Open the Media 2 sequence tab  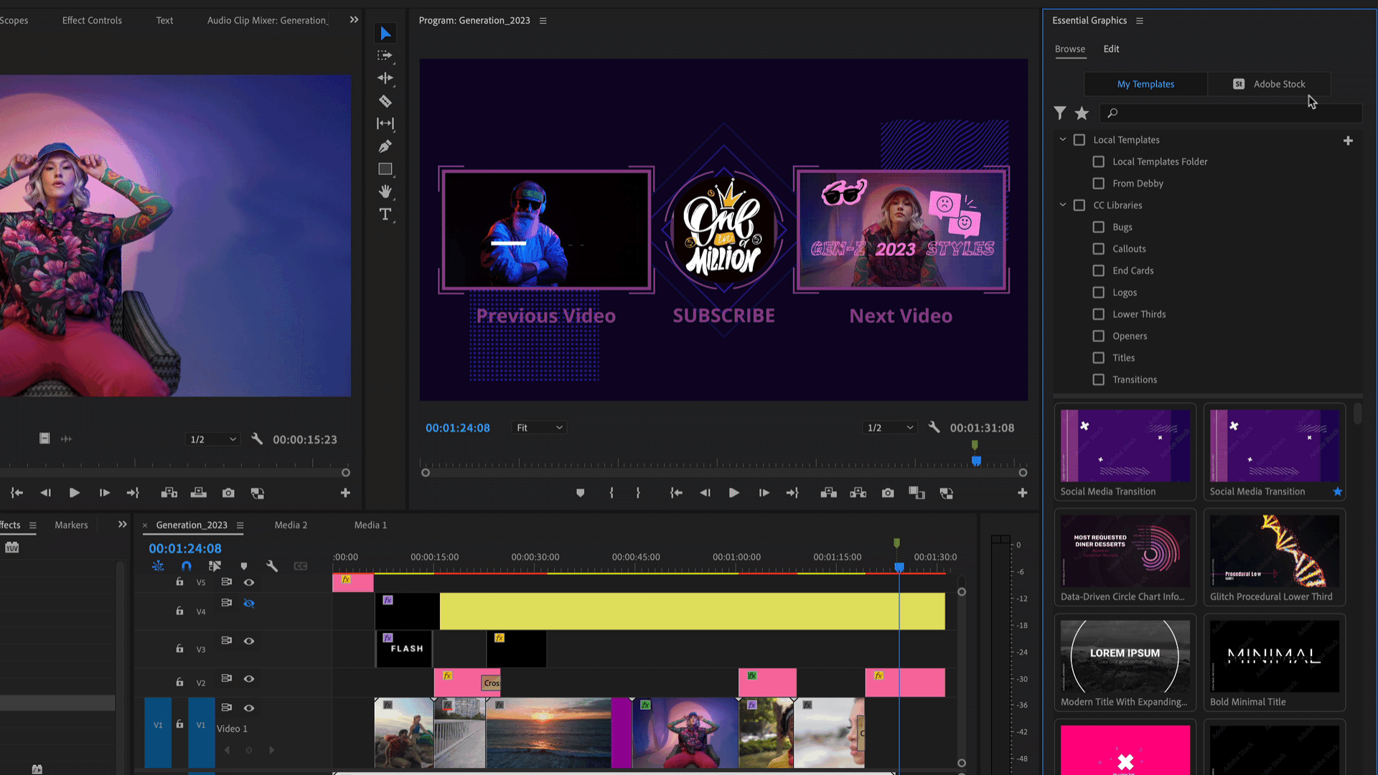[291, 525]
